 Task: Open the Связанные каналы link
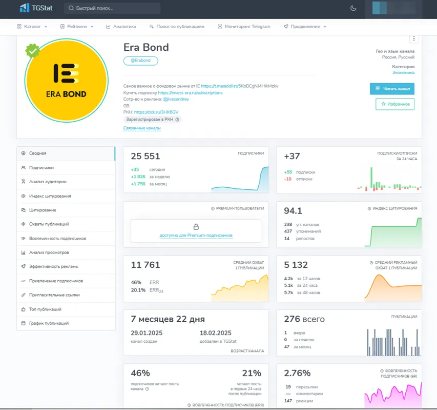pos(142,128)
